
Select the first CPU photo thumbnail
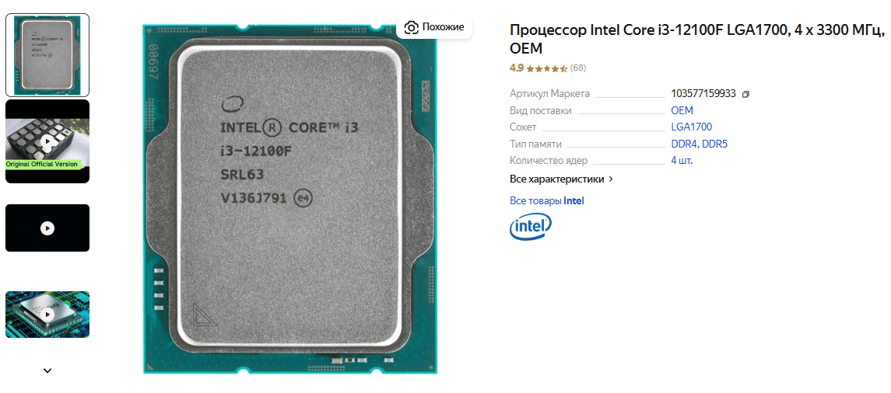(x=47, y=55)
